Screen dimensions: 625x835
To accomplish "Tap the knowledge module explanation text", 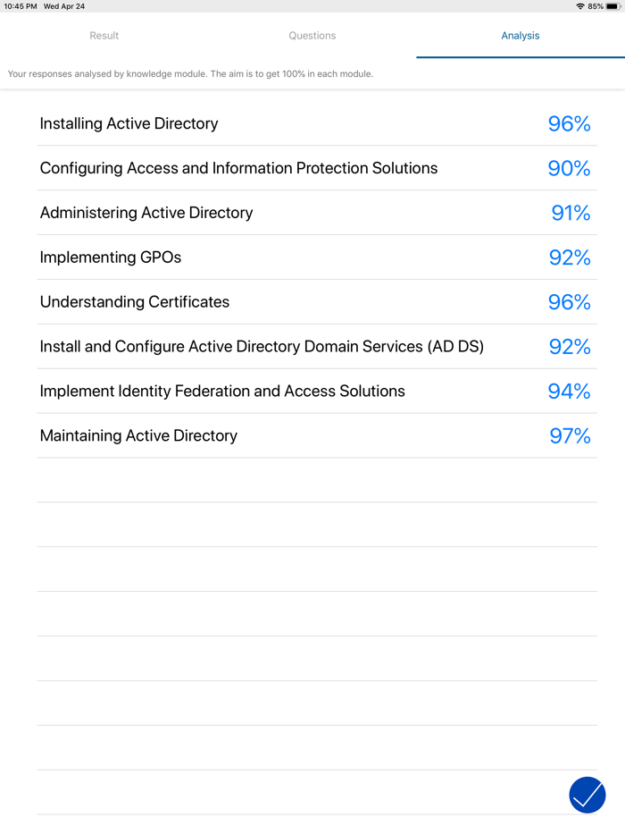I will pos(193,74).
